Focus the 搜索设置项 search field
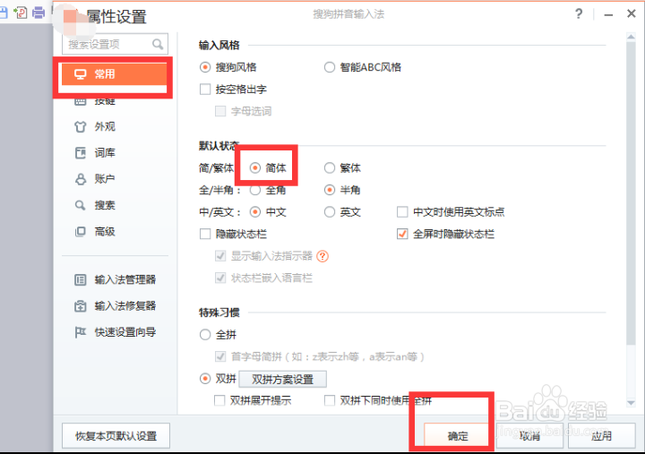Screen dimensions: 645x454 click(116, 44)
